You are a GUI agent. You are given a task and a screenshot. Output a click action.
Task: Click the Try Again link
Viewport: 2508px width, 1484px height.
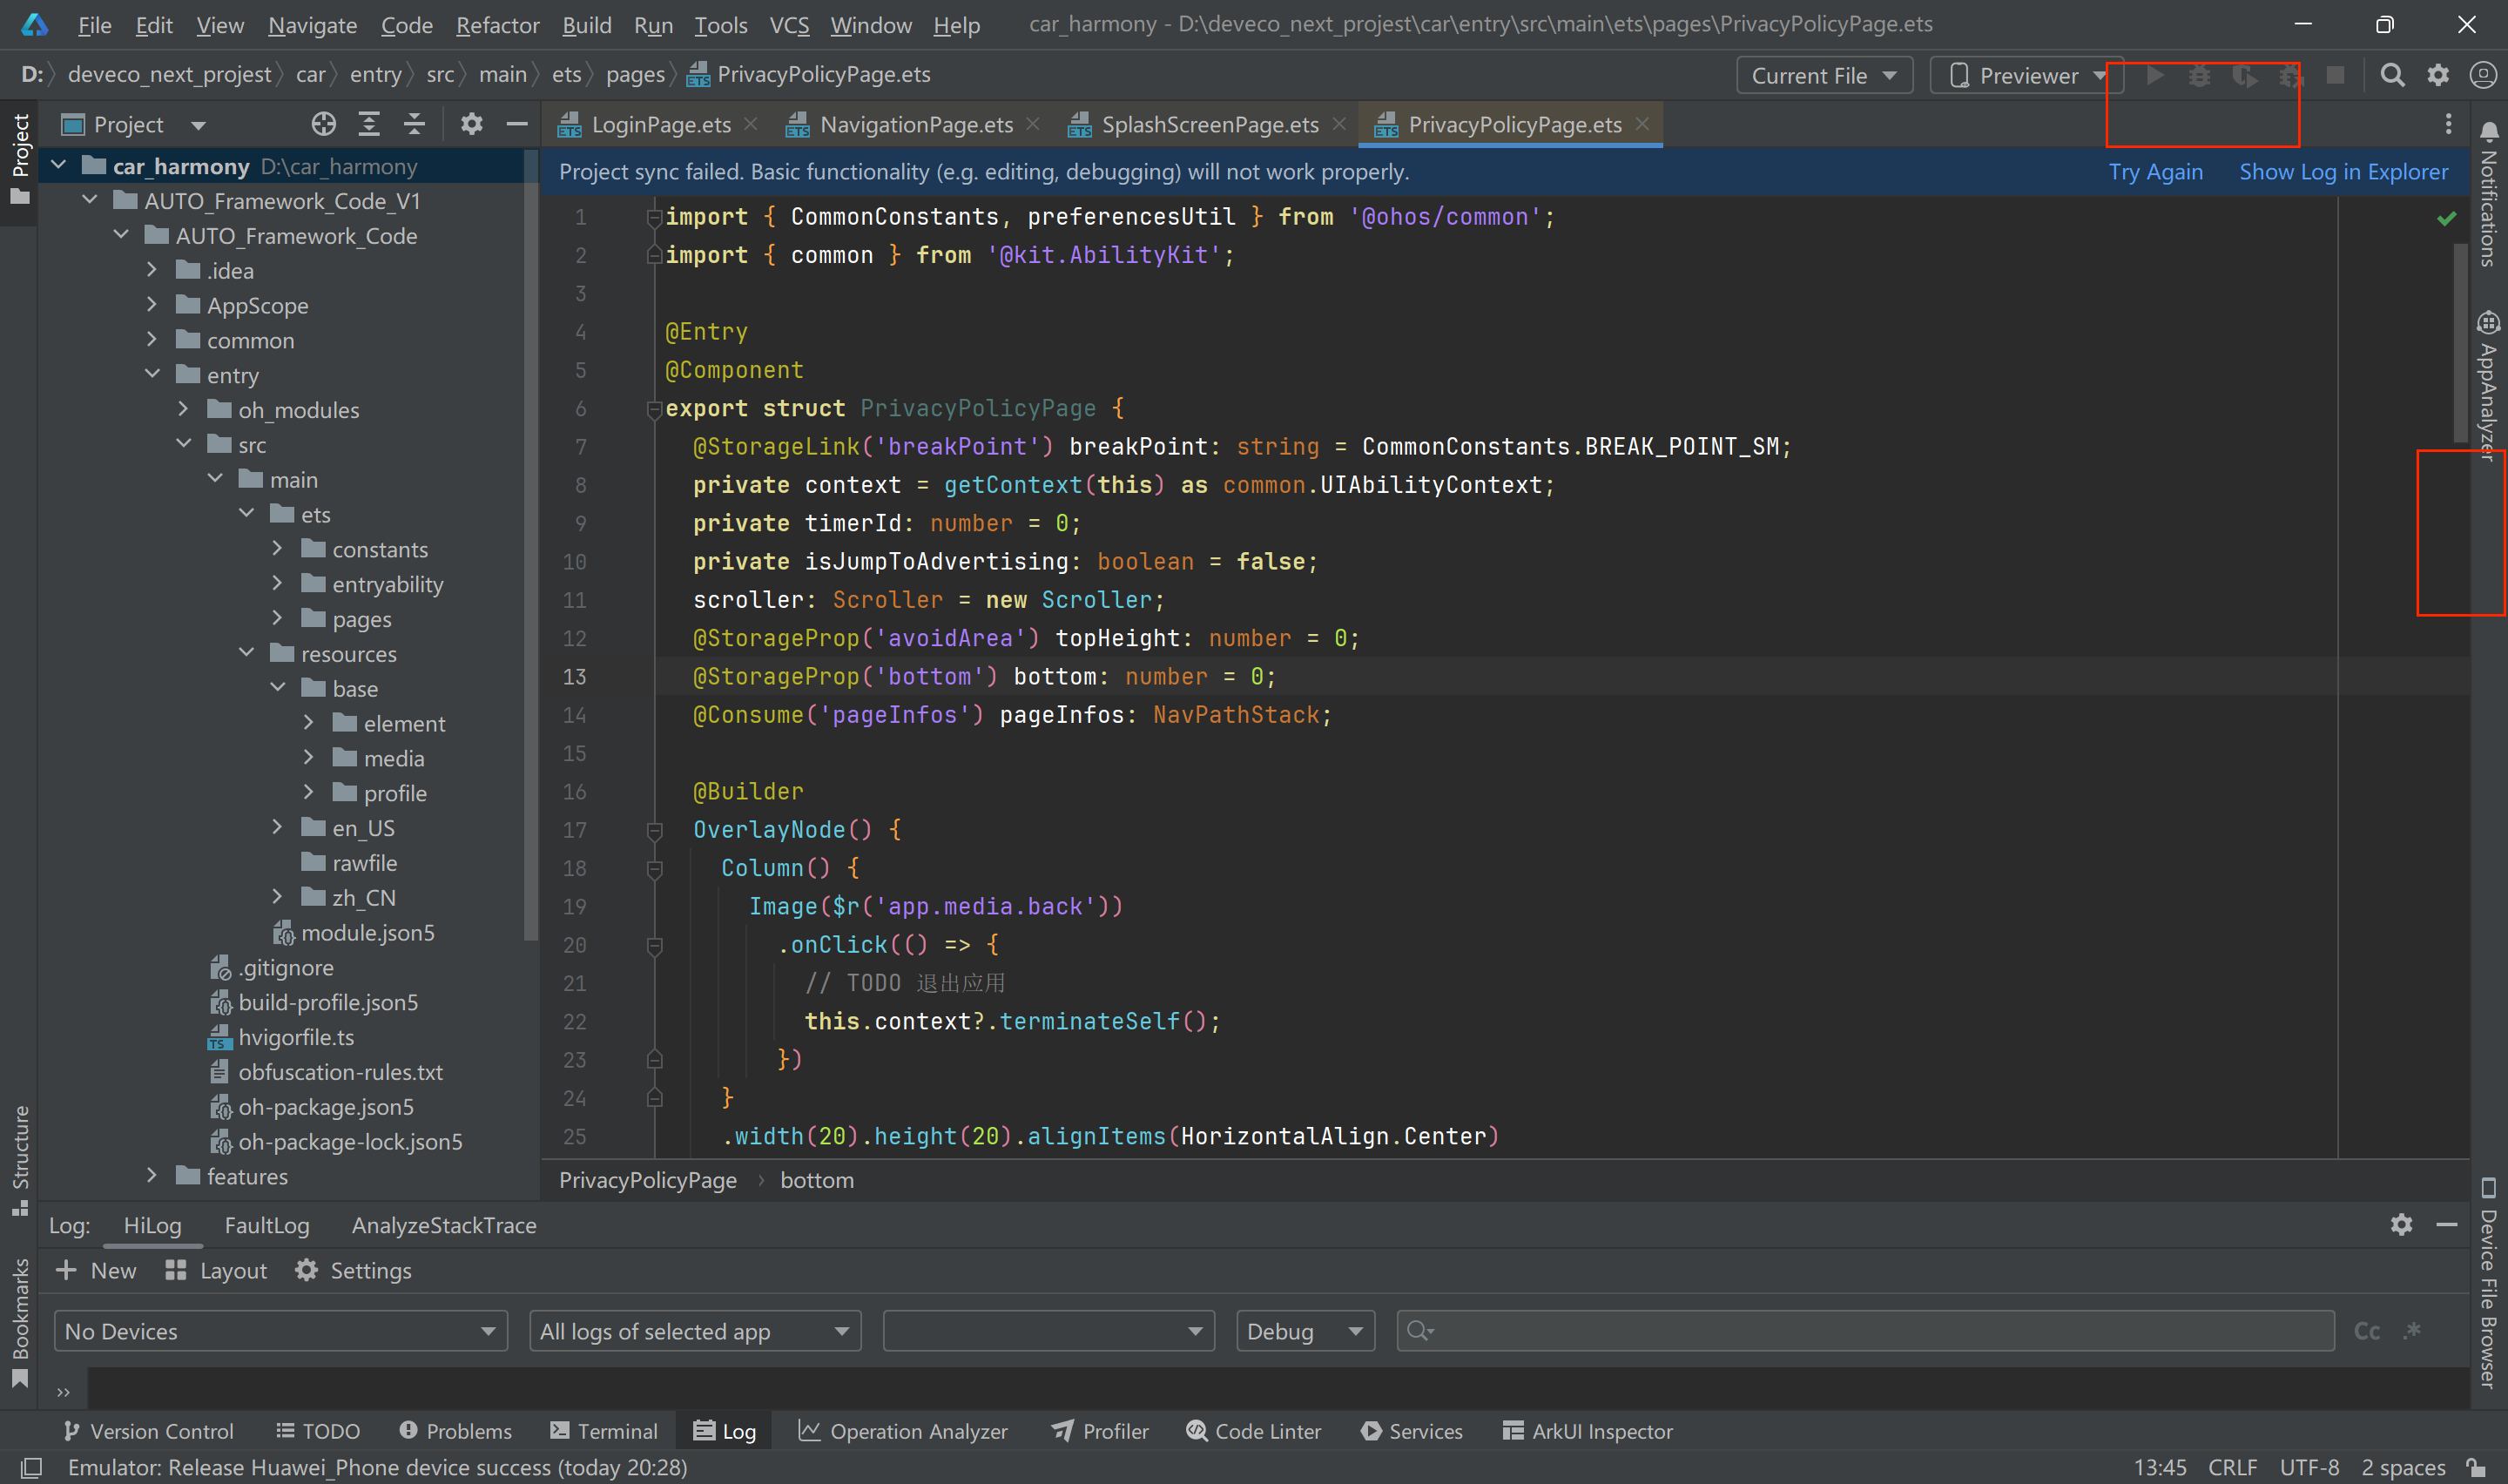tap(2155, 172)
